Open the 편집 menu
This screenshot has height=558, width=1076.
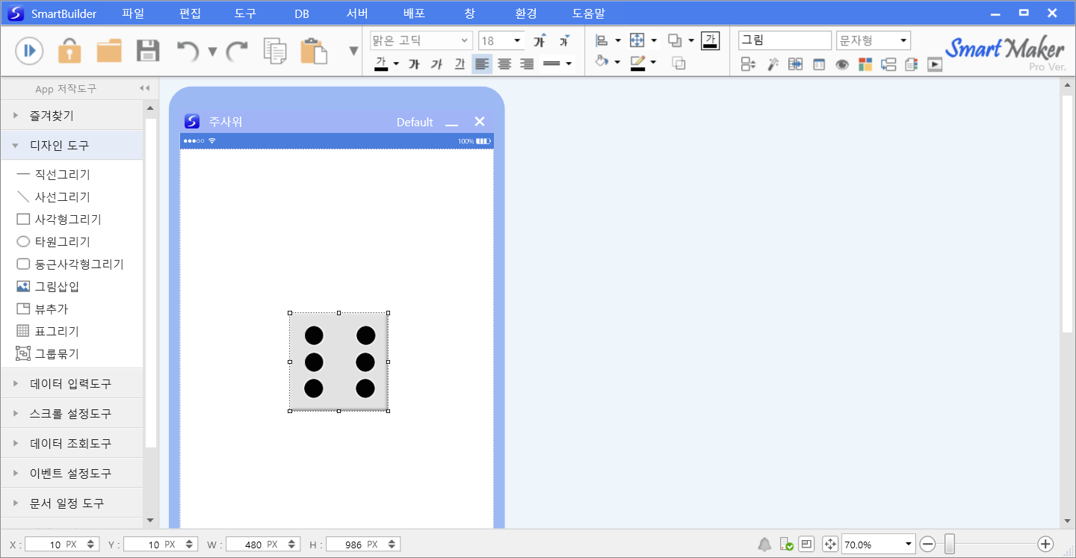coord(191,13)
